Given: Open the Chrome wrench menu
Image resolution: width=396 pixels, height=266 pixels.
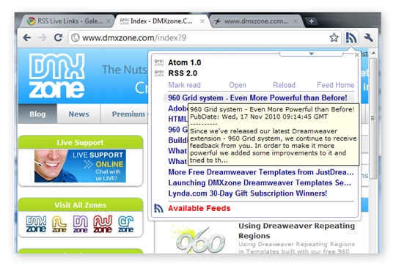Looking at the screenshot, I should click(x=368, y=38).
